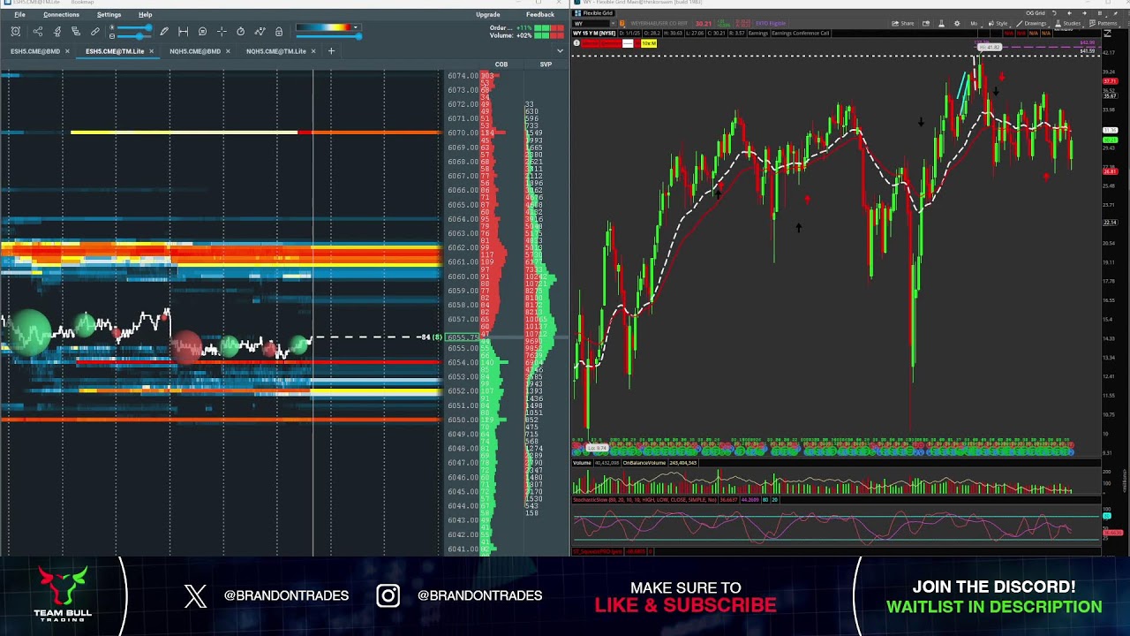
Task: Open the Settings menu in Bookmap
Action: (109, 15)
